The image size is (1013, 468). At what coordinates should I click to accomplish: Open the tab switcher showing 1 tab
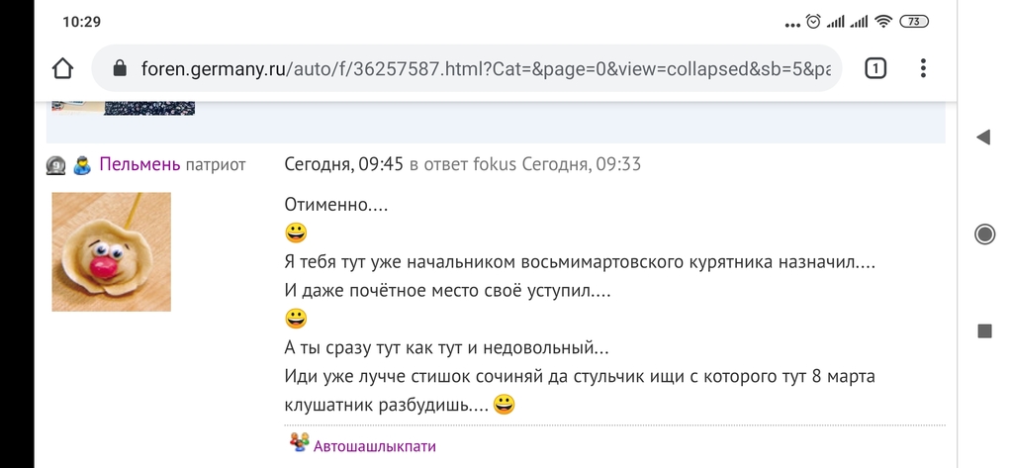point(875,68)
